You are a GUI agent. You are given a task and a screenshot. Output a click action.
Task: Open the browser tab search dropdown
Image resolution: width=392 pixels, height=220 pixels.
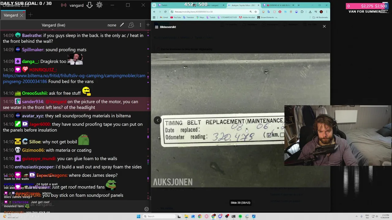click(x=154, y=5)
